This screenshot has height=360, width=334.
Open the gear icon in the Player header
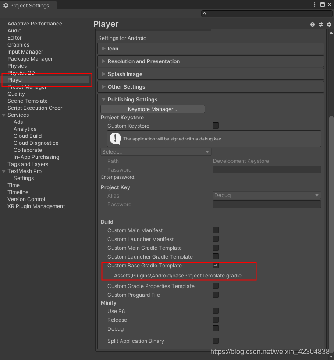tap(329, 25)
